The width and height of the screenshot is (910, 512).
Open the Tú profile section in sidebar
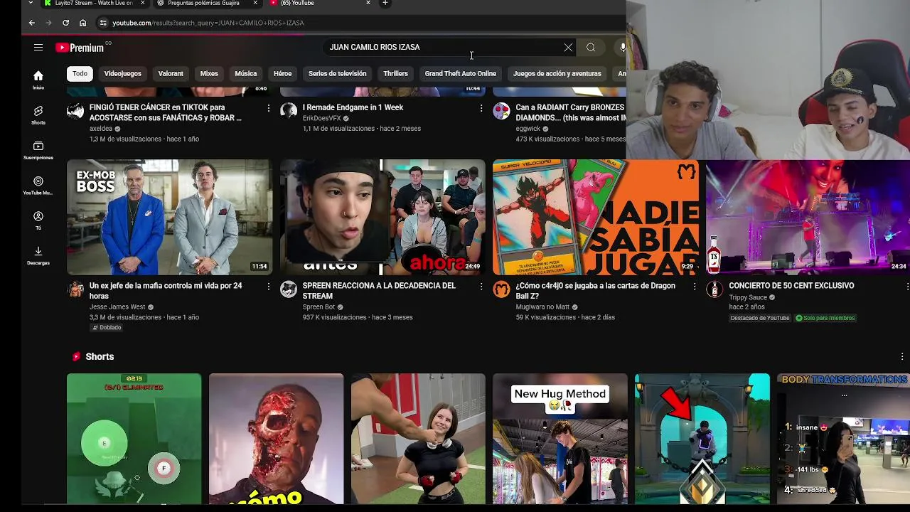coord(38,220)
